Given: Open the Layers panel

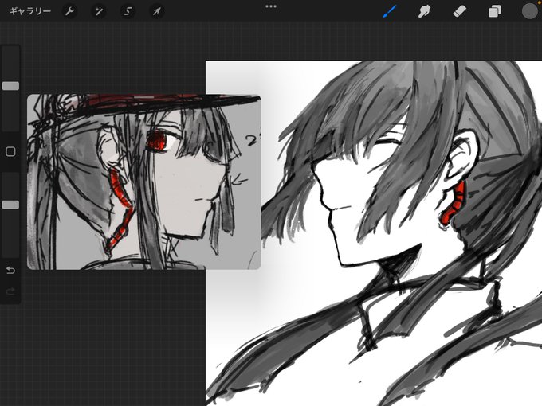Looking at the screenshot, I should click(x=495, y=11).
